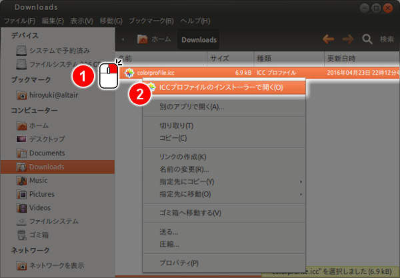
Task: Click the 検索 search label
Action: (x=387, y=39)
